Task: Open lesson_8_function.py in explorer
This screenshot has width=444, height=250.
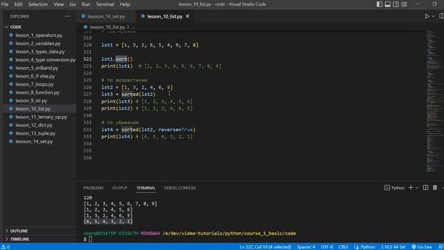Action: pos(37,92)
